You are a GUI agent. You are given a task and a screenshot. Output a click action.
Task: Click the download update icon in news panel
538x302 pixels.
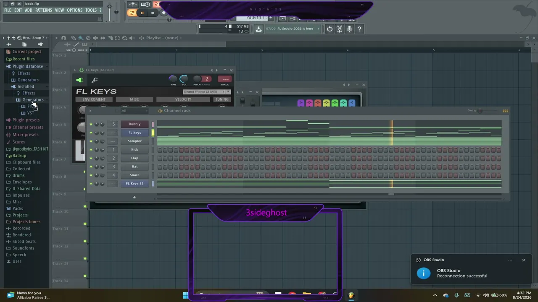[x=258, y=29]
